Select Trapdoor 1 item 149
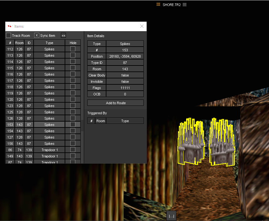Viewport: 269px width, 221px height. [x=49, y=156]
